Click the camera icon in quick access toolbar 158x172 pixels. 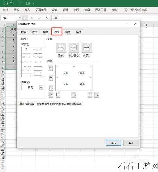(x=28, y=3)
